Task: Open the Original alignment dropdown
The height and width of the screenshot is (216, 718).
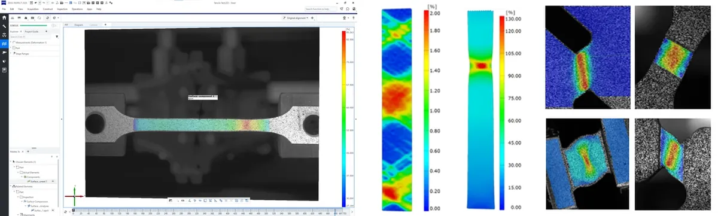Action: pyautogui.click(x=297, y=19)
